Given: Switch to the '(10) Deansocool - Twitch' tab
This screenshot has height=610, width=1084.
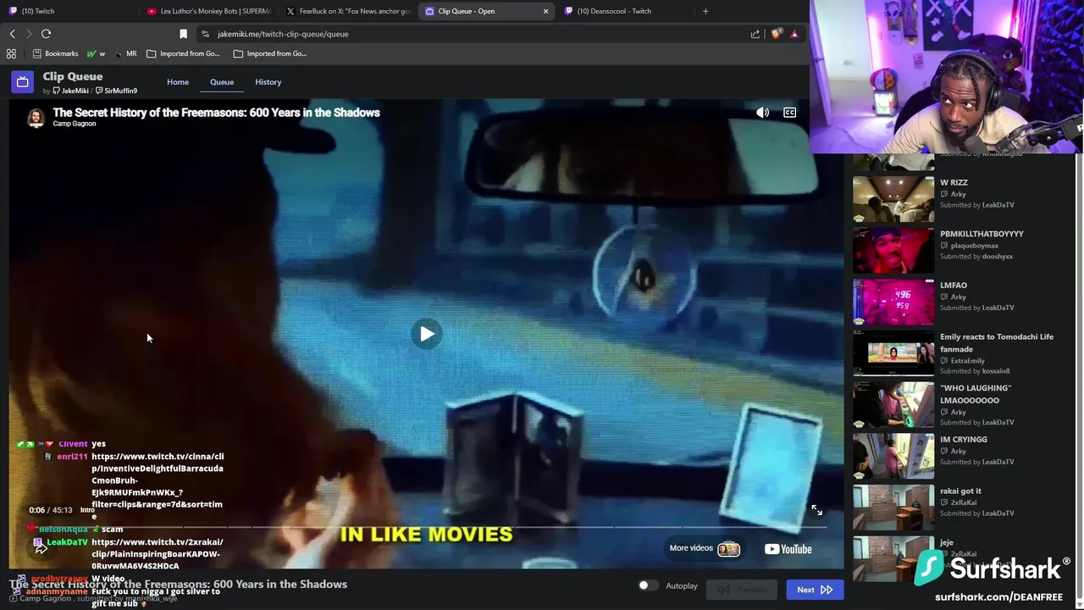Looking at the screenshot, I should [627, 11].
